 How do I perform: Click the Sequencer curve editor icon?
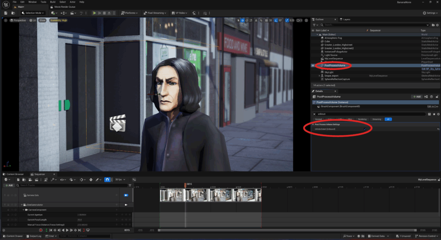pyautogui.click(x=134, y=179)
